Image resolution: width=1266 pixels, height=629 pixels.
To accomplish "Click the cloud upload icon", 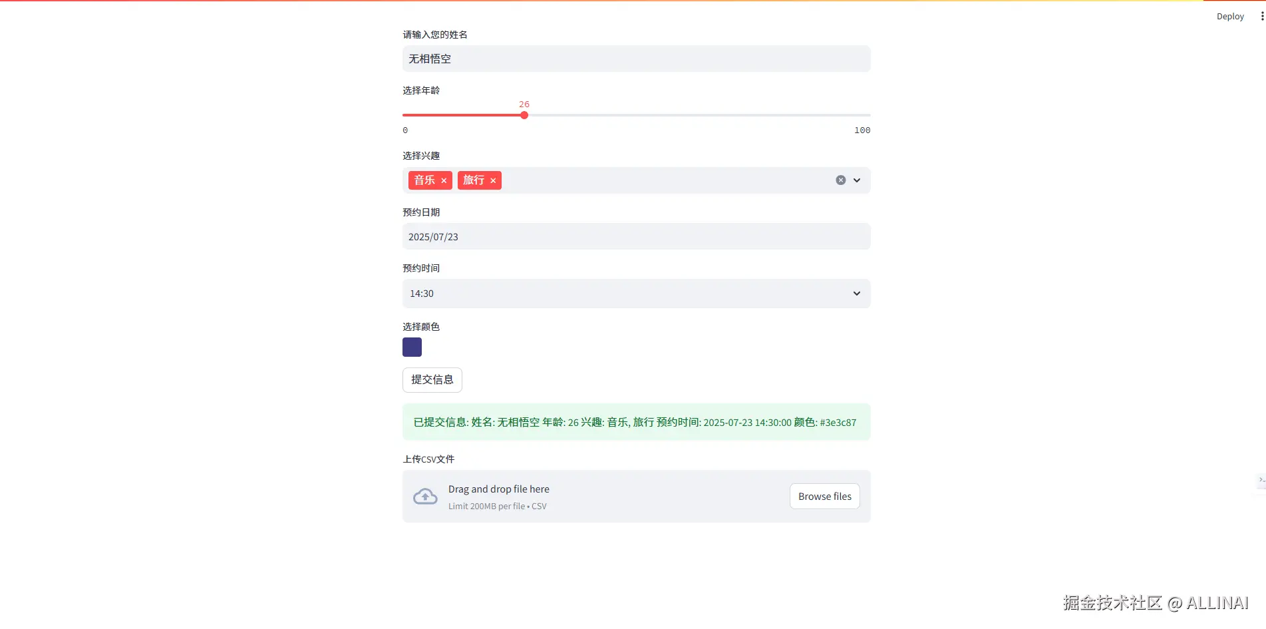I will (x=425, y=497).
